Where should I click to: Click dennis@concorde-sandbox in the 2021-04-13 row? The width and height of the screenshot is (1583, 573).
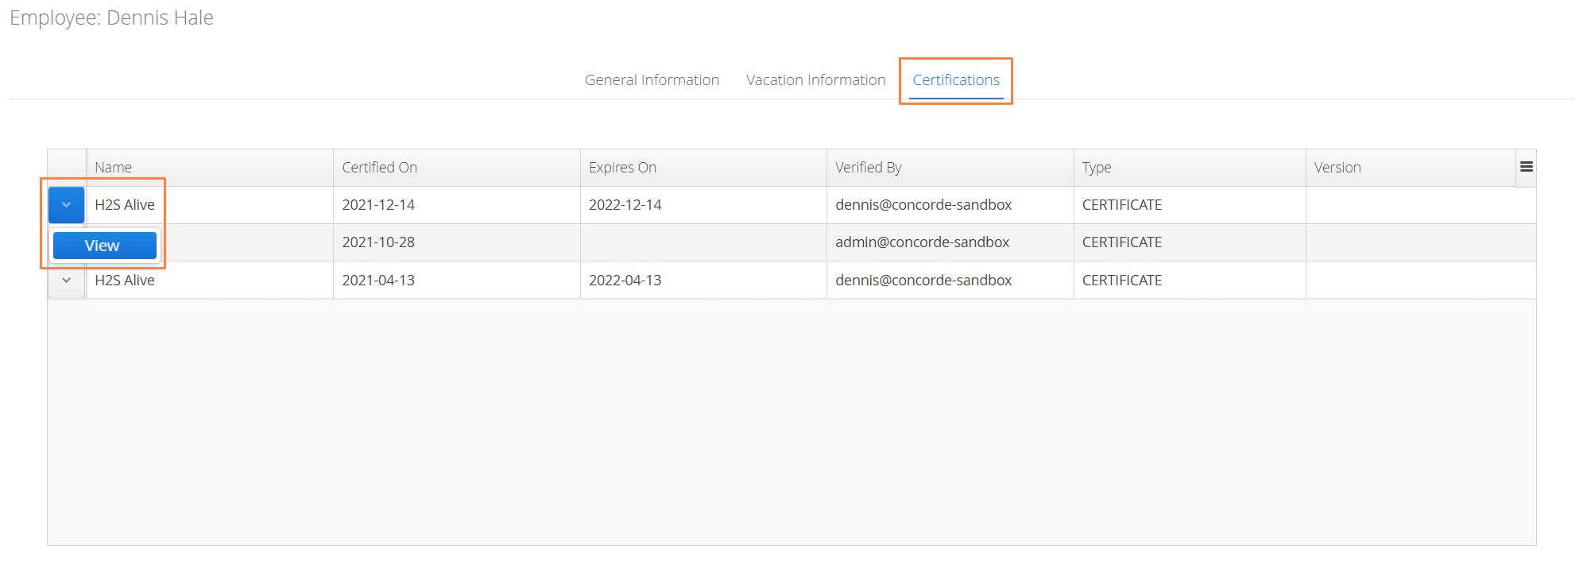(x=923, y=281)
